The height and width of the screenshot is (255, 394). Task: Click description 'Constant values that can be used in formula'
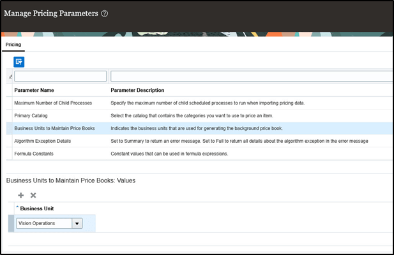[x=169, y=154]
